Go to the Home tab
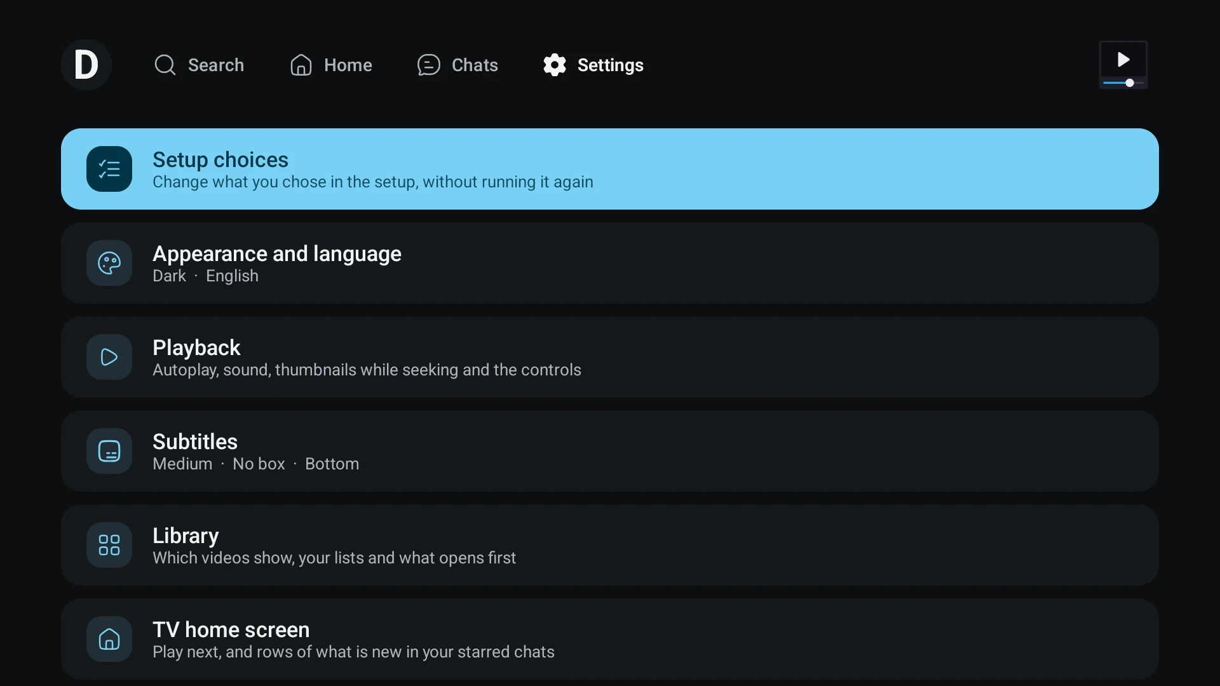Viewport: 1220px width, 686px height. coord(331,65)
